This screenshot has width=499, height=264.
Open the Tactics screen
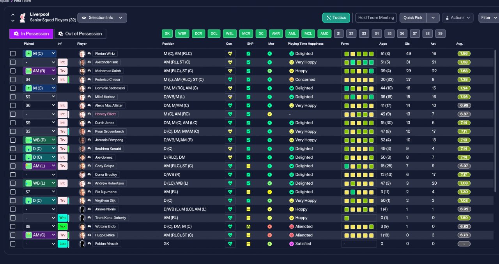(336, 17)
